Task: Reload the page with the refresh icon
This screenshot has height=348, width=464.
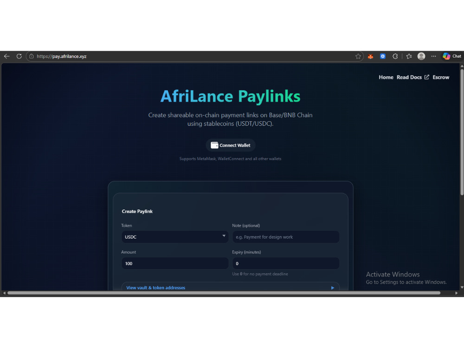Action: coord(19,56)
